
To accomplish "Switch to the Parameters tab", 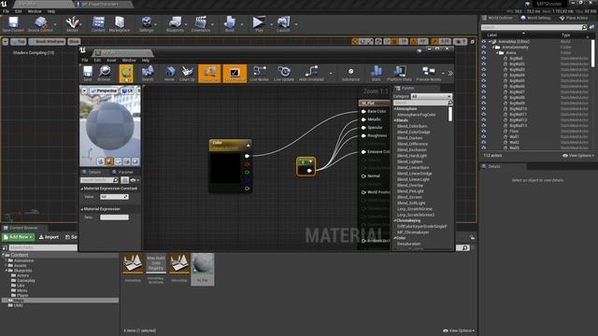I will coord(122,172).
